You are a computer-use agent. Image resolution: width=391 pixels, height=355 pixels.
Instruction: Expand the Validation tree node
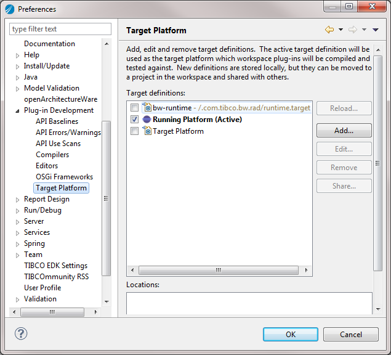[x=17, y=300]
